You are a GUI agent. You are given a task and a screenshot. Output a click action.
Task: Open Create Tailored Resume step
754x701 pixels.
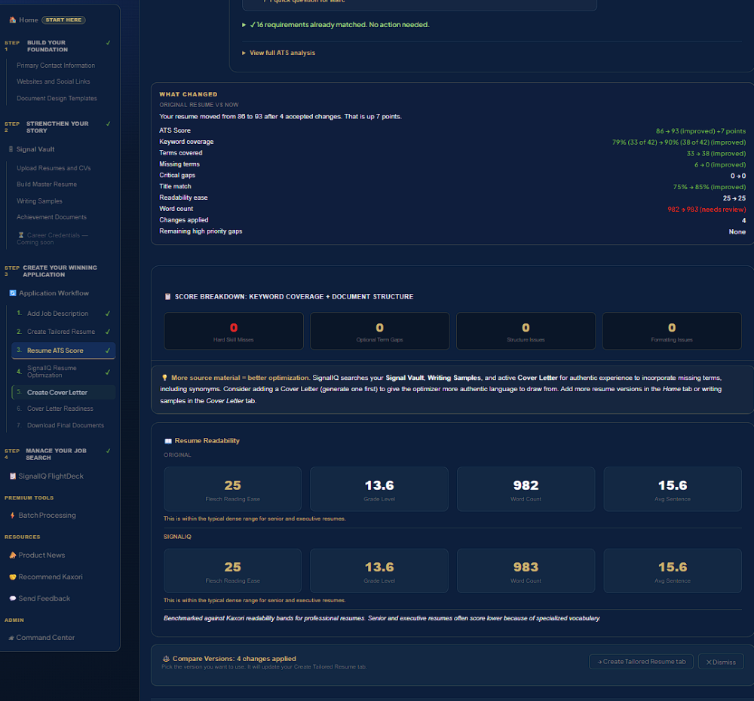point(63,332)
